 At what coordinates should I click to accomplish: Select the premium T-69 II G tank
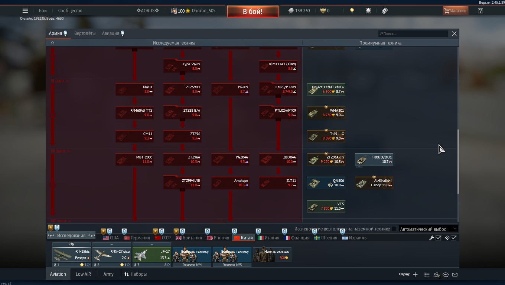(326, 136)
